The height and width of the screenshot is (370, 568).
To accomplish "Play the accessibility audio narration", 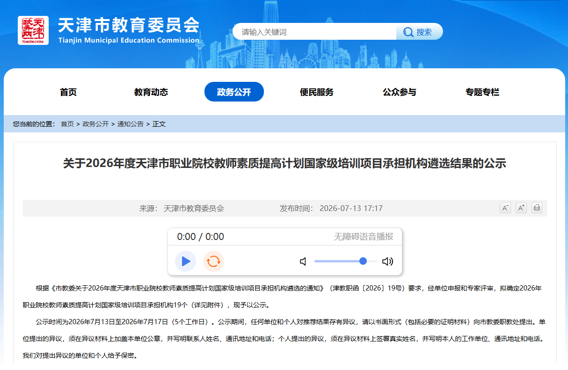I will tap(186, 261).
